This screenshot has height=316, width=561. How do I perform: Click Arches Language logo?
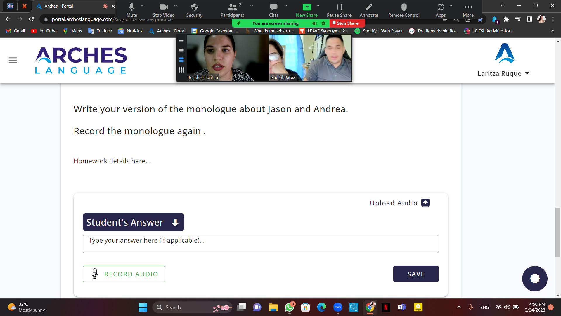[x=81, y=60]
